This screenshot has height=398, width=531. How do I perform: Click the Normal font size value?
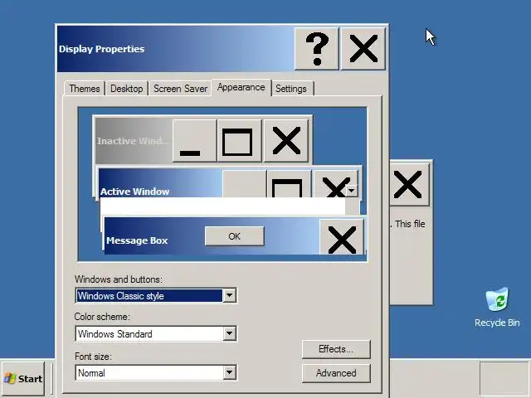(x=91, y=373)
